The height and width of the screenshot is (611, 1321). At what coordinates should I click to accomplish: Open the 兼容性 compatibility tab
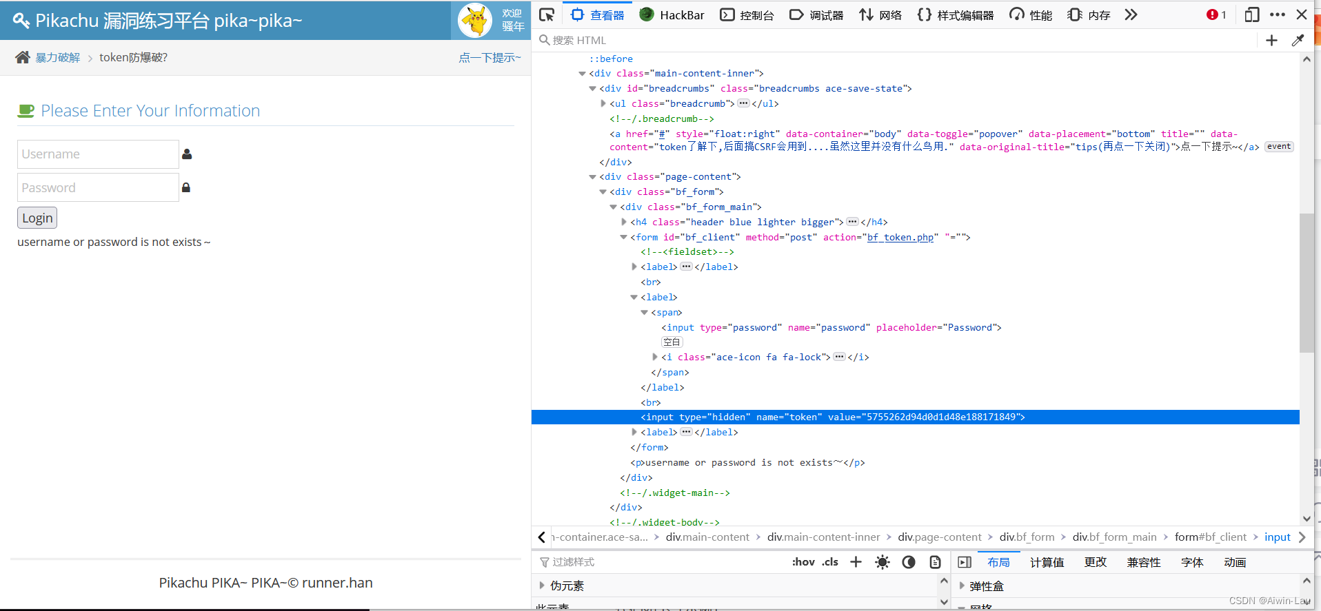(x=1143, y=562)
